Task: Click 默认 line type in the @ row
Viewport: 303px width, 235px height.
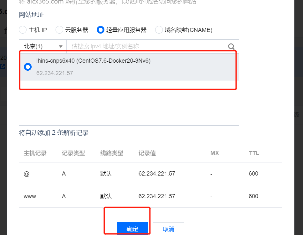Action: click(x=106, y=173)
